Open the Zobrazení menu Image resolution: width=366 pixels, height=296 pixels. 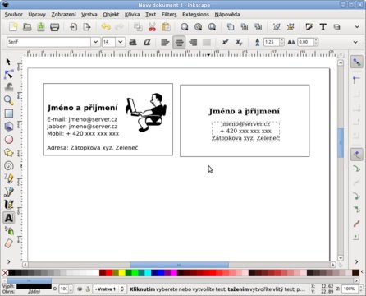click(x=63, y=14)
